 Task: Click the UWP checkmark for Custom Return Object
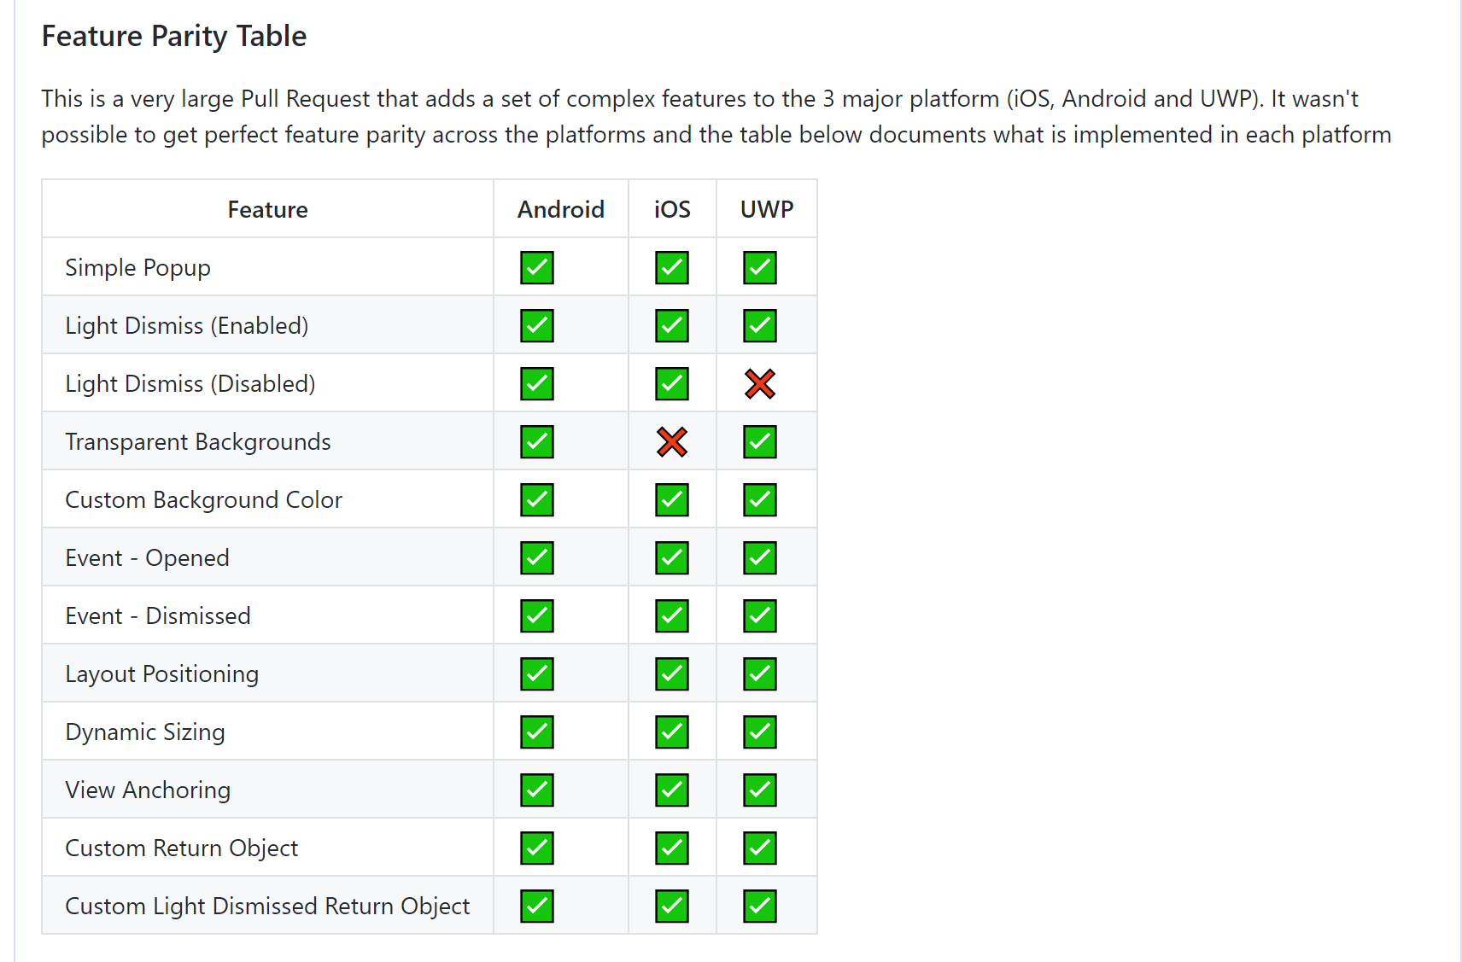tap(760, 848)
